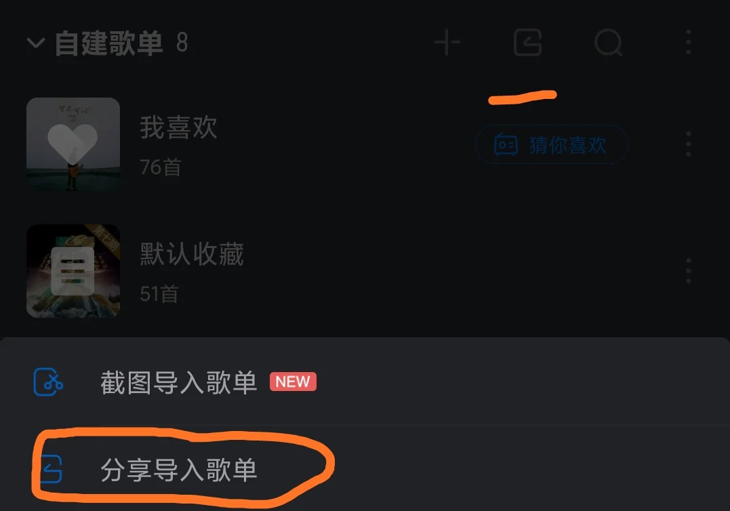
Task: Open header three-dot more options
Action: pyautogui.click(x=688, y=42)
